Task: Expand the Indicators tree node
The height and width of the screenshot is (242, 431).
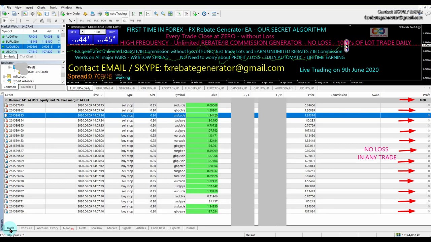Action: (x=4, y=77)
